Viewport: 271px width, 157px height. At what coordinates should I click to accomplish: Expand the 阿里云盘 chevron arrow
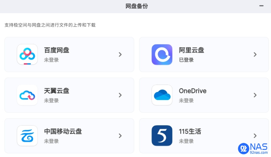[255, 54]
